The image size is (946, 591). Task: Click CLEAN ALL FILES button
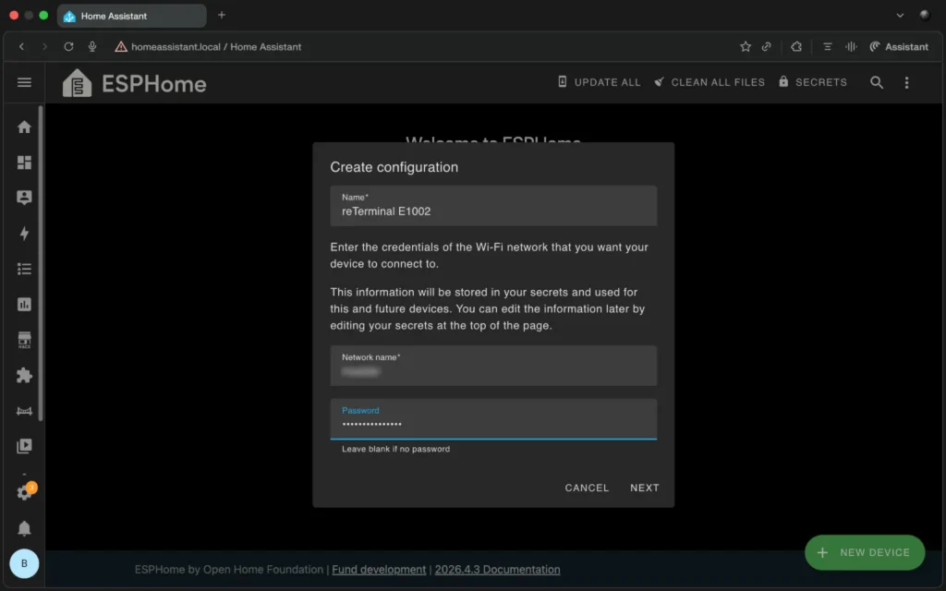coord(709,82)
